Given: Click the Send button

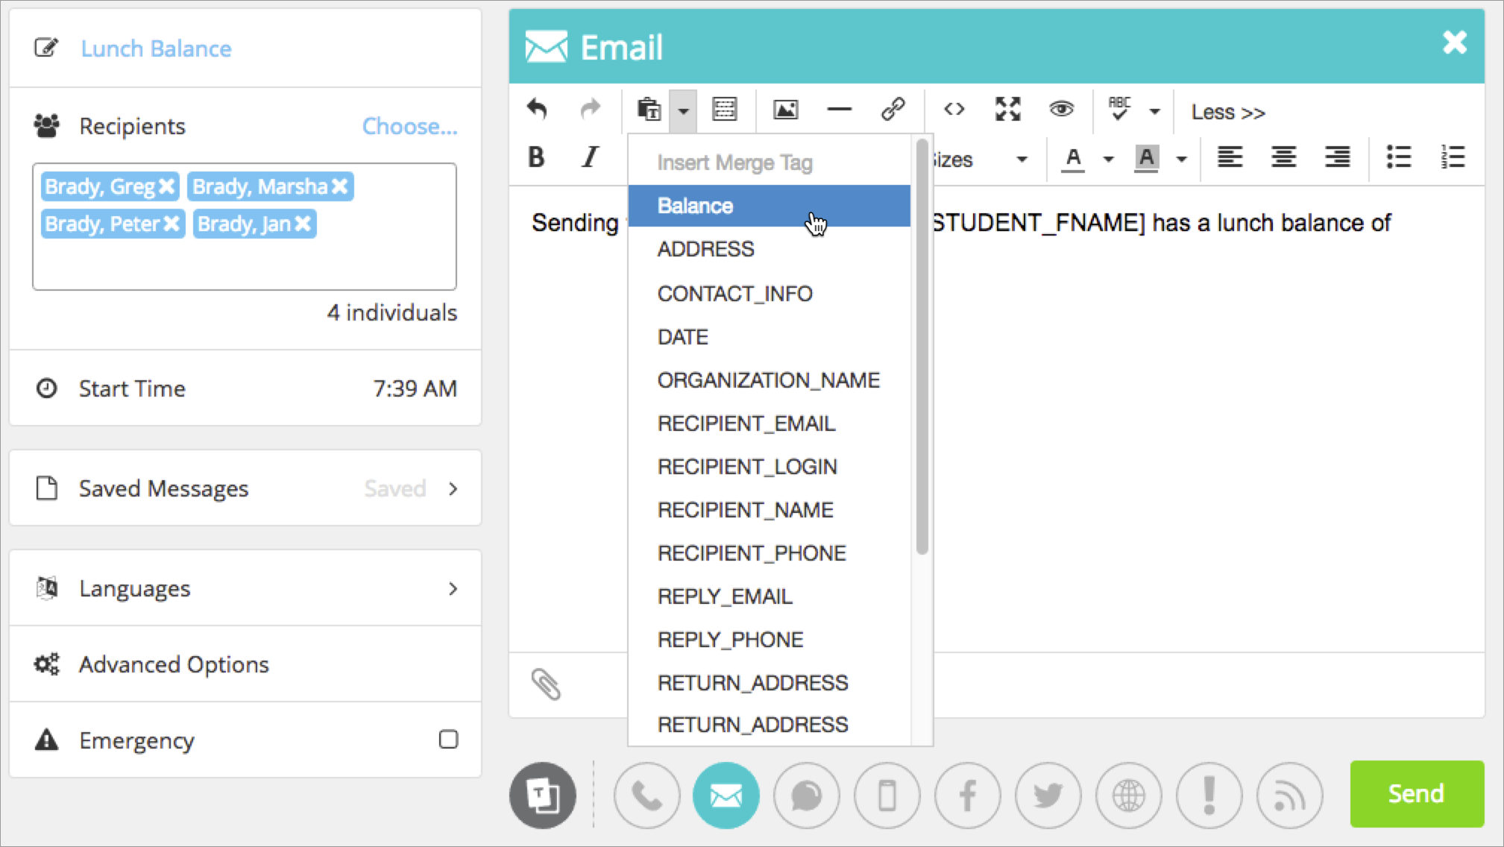Looking at the screenshot, I should pos(1417,794).
